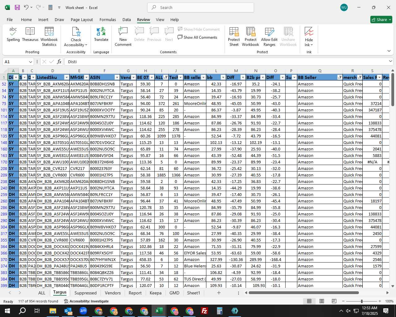Switch to the Insert tab
The image size is (396, 317).
pyautogui.click(x=43, y=20)
